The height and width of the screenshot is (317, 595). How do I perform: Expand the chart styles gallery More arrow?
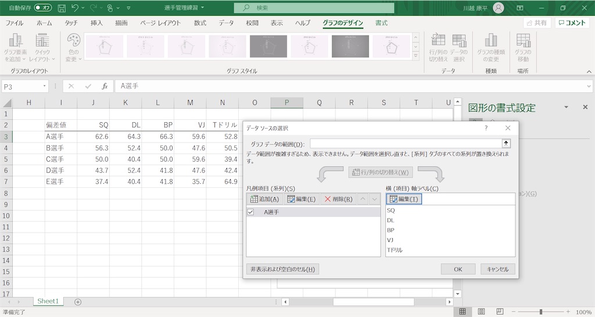tap(415, 56)
